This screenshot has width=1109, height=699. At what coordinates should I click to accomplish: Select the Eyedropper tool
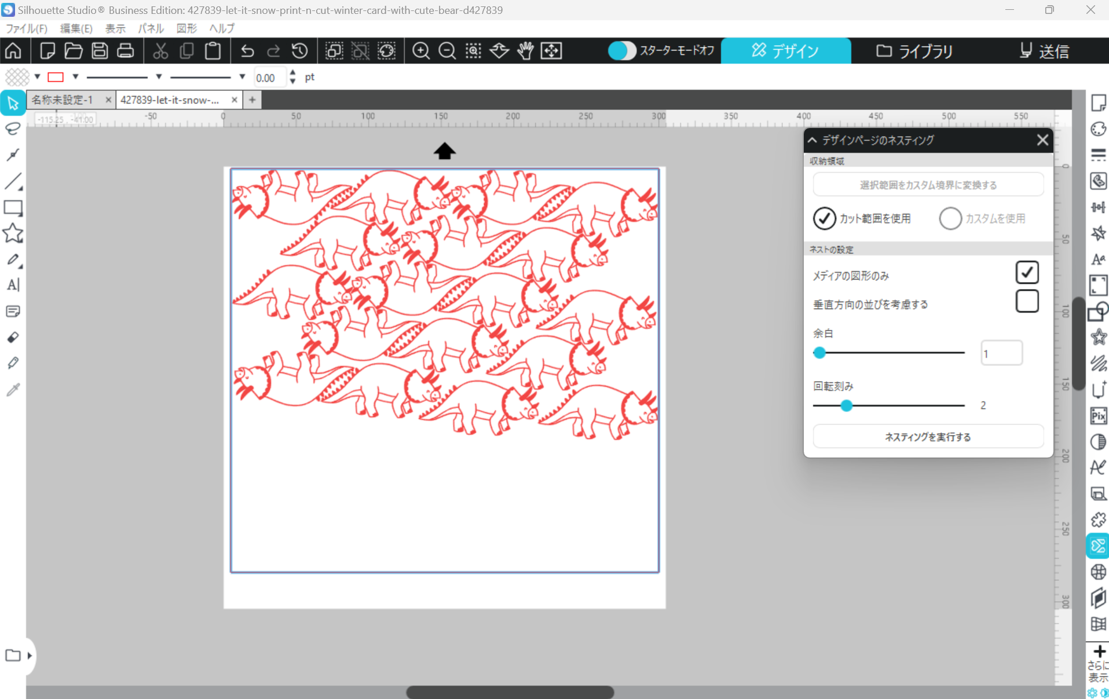[x=13, y=389]
